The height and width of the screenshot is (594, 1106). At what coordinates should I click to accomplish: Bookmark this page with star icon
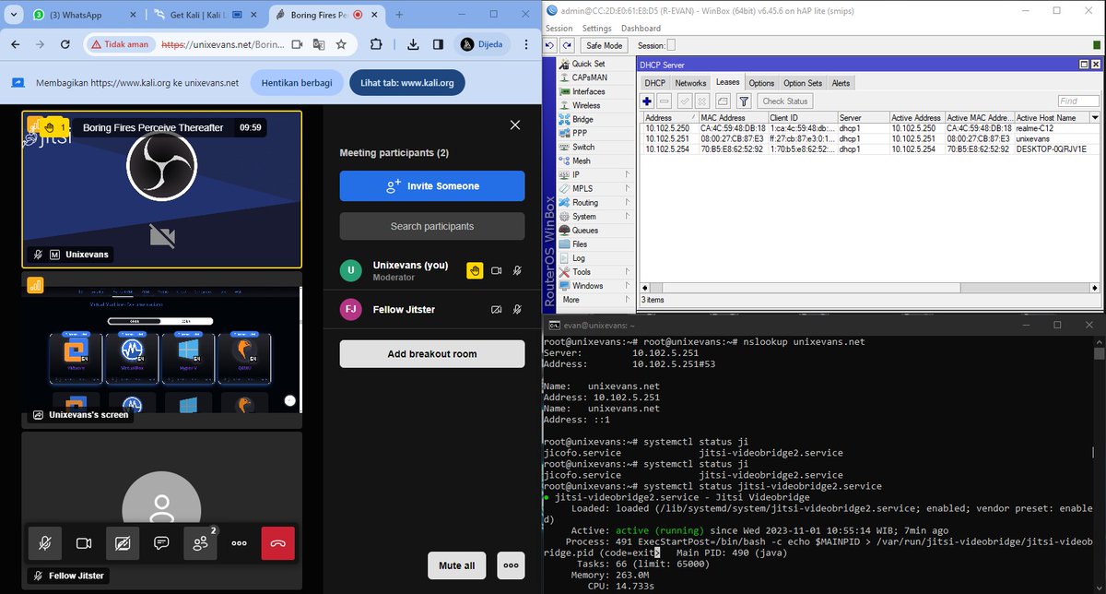[341, 44]
